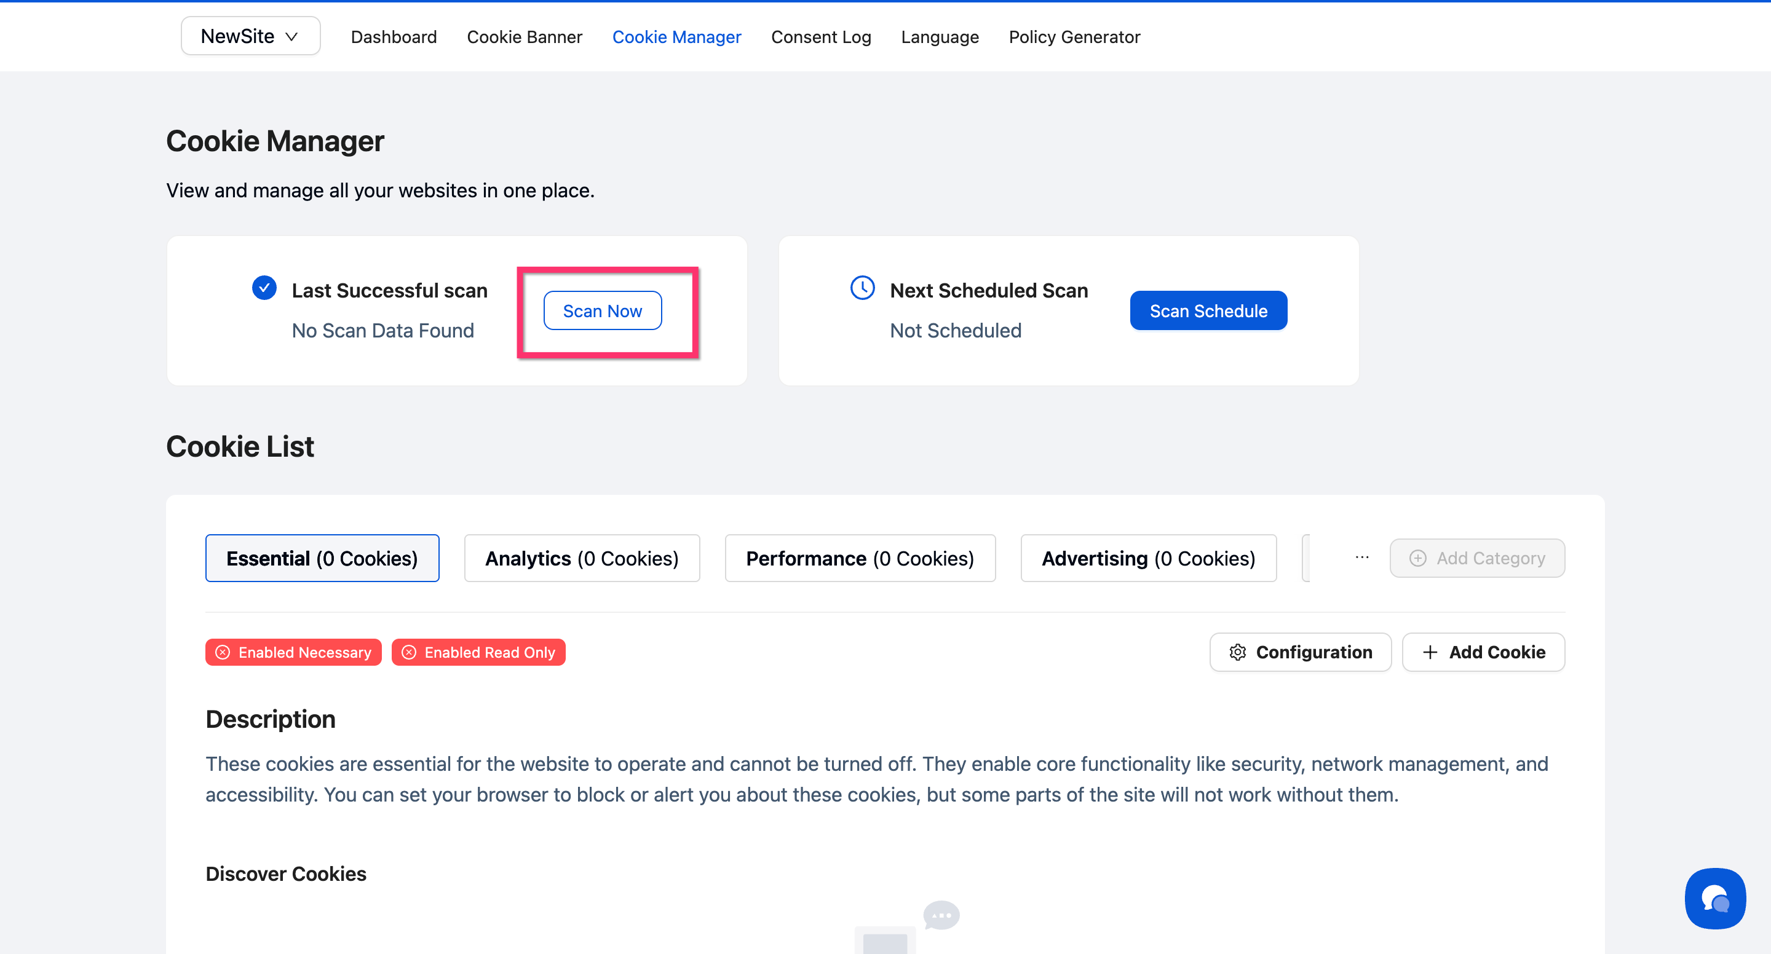The width and height of the screenshot is (1771, 954).
Task: Click the circled plus icon on Add Category
Action: (x=1417, y=558)
